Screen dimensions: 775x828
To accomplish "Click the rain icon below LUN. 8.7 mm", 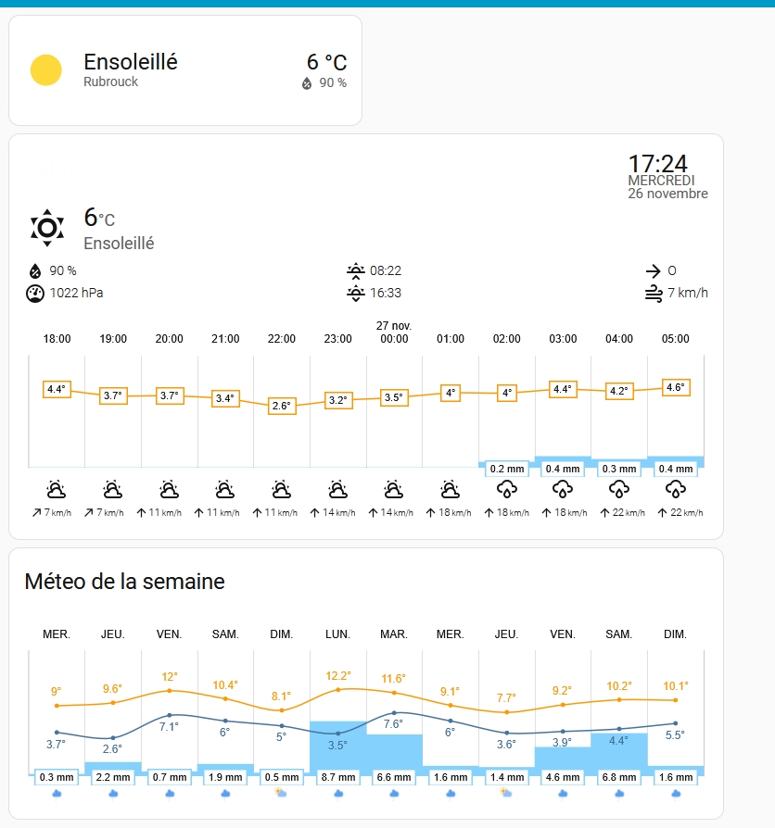I will (x=337, y=794).
